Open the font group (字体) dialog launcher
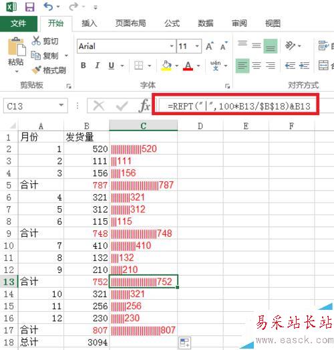The width and height of the screenshot is (334, 350). [227, 86]
